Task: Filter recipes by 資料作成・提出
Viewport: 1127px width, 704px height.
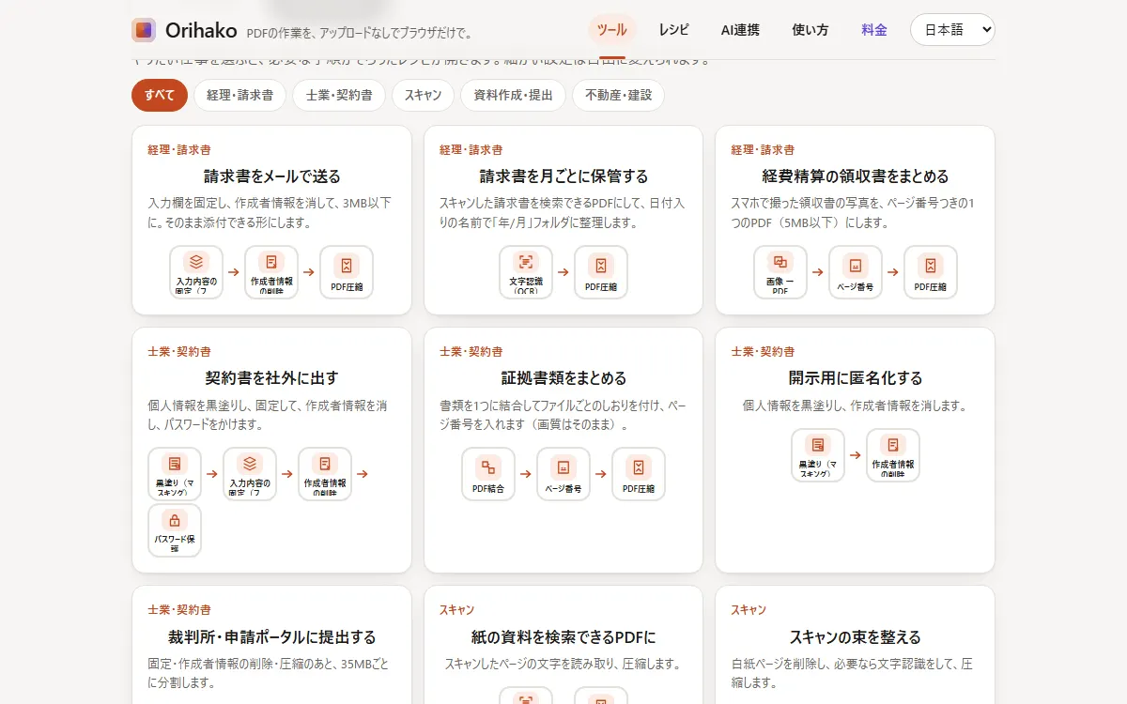Action: 514,95
